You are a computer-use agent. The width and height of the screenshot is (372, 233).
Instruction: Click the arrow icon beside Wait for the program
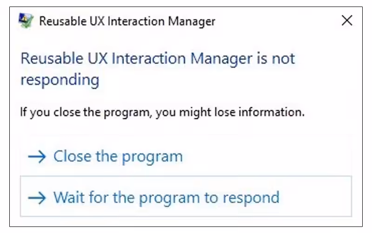click(37, 198)
